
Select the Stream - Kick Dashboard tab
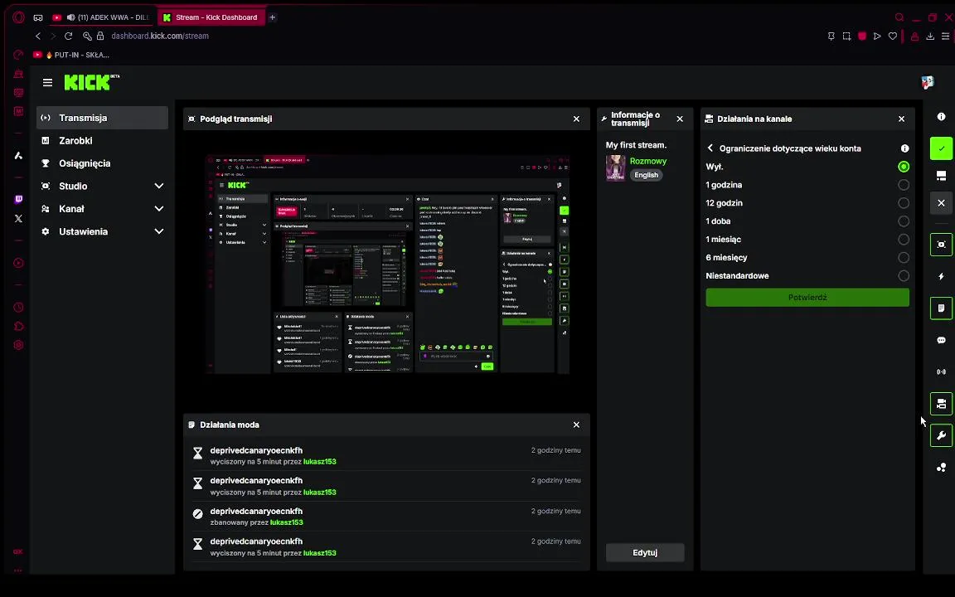(211, 17)
